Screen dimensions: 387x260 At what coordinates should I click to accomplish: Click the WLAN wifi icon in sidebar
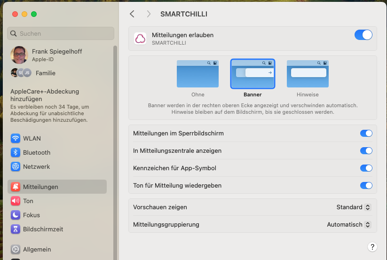pos(16,138)
